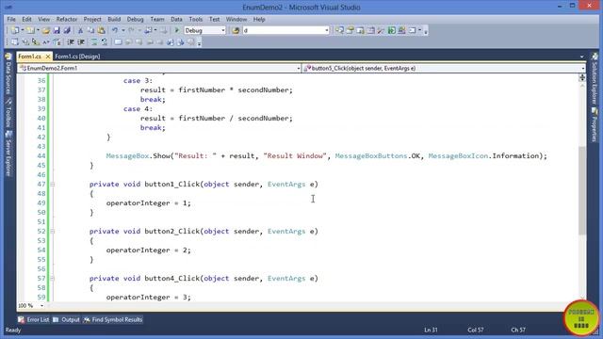The height and width of the screenshot is (339, 603).
Task: Click the MessageBox.Show line of code
Action: click(x=326, y=156)
